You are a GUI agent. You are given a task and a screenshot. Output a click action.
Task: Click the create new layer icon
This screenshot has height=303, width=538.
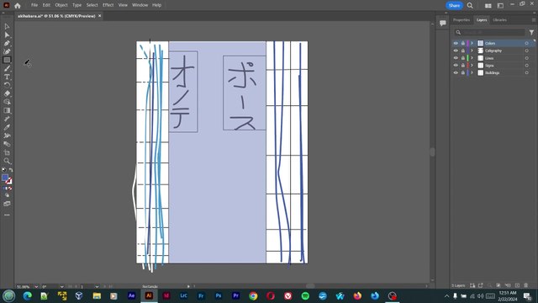pos(517,285)
